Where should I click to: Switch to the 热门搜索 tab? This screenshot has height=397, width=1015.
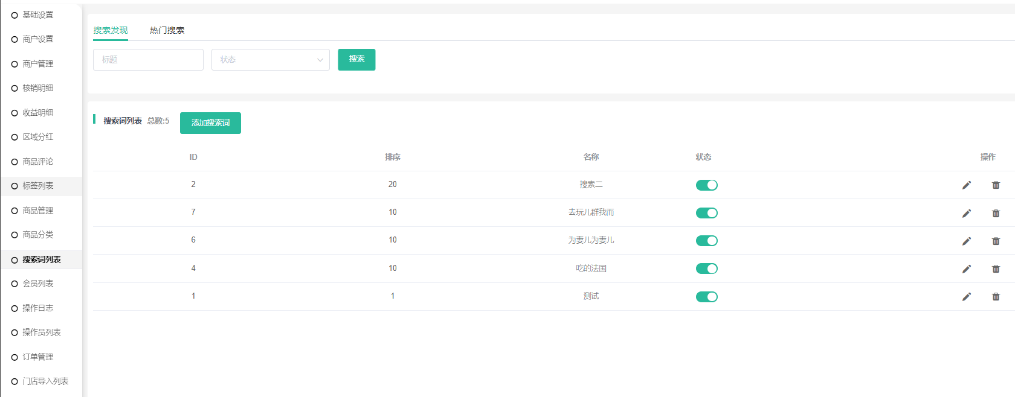tap(167, 30)
